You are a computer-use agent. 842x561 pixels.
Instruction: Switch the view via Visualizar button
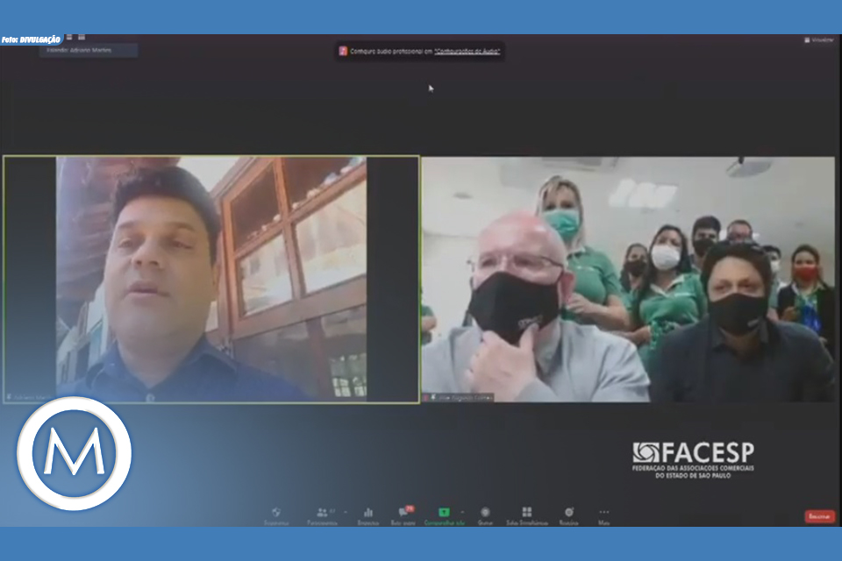pos(817,39)
